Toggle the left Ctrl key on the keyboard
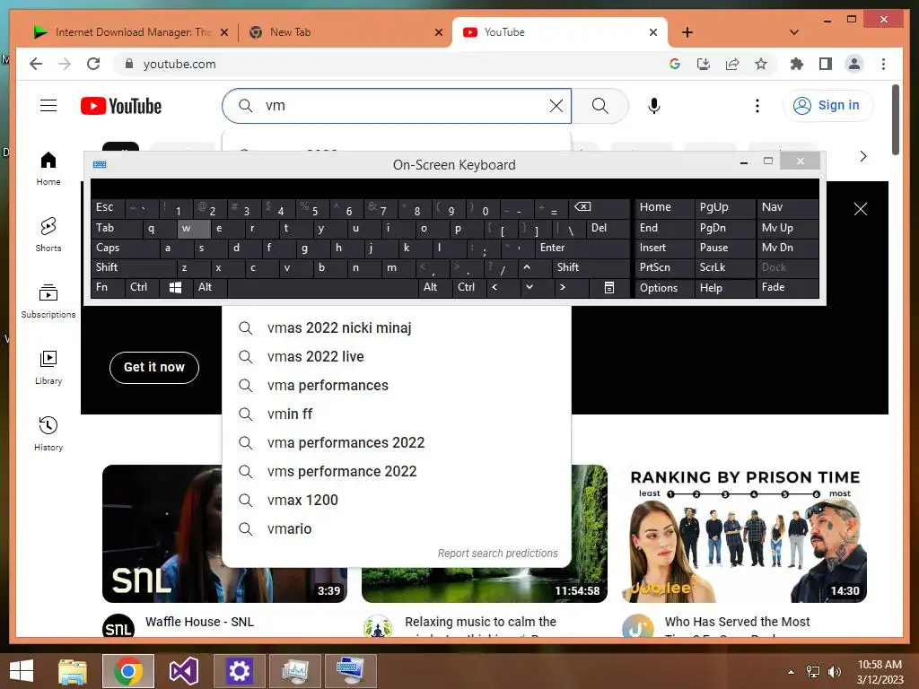The height and width of the screenshot is (689, 919). click(142, 287)
